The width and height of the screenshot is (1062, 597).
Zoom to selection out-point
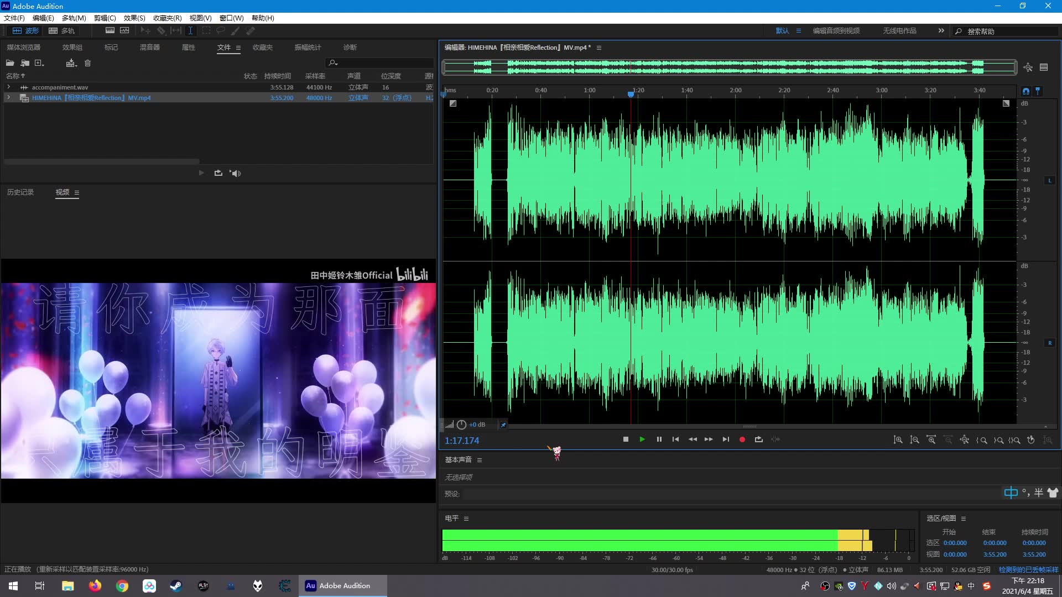[998, 440]
